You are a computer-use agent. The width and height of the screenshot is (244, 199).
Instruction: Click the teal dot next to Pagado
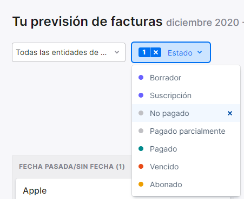[x=141, y=149]
